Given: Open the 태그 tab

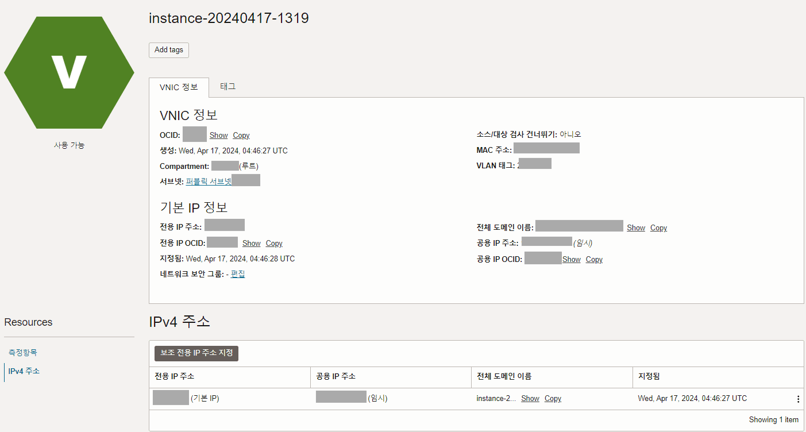Looking at the screenshot, I should coord(228,87).
